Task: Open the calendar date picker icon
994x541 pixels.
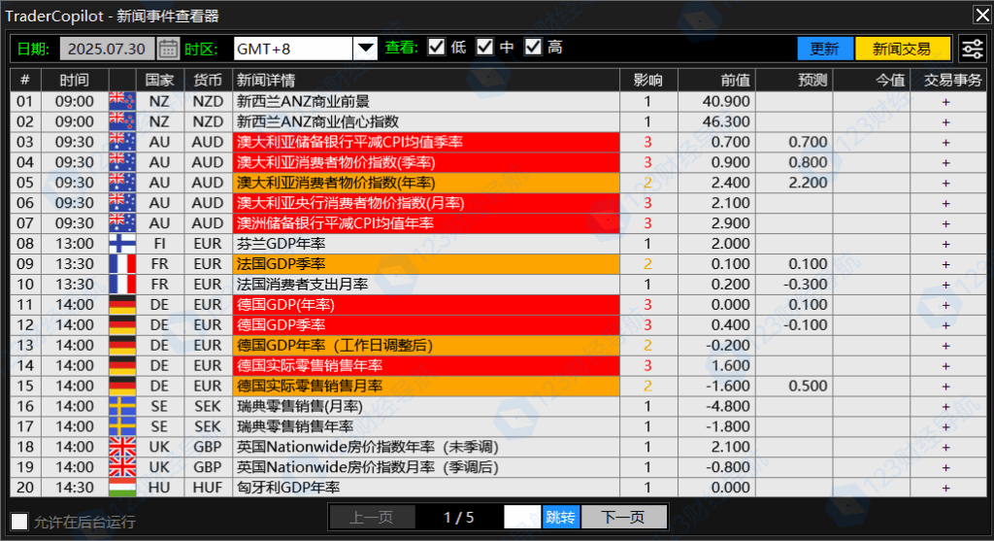Action: coord(168,49)
